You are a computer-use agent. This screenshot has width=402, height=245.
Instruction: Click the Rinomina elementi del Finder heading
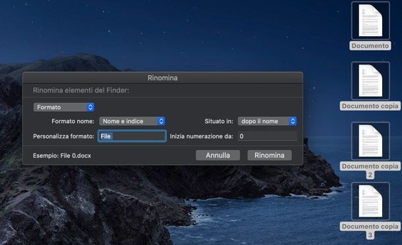click(x=81, y=90)
